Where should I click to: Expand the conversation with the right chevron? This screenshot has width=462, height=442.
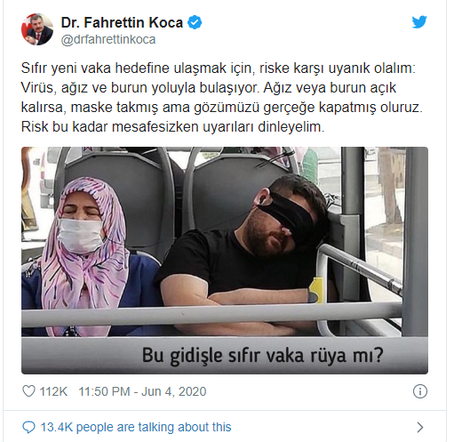420,427
